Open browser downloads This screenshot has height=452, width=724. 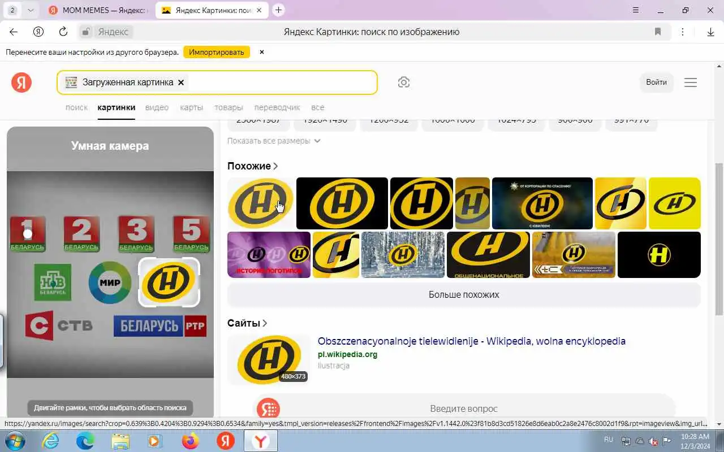[711, 32]
